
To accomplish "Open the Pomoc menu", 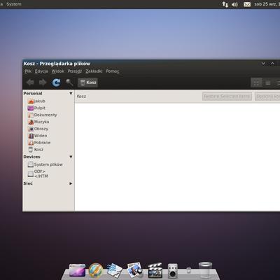I will 113,71.
